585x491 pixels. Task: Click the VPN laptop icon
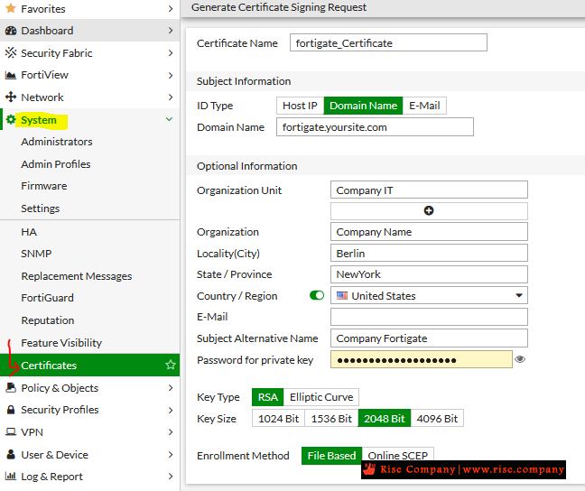[x=11, y=432]
